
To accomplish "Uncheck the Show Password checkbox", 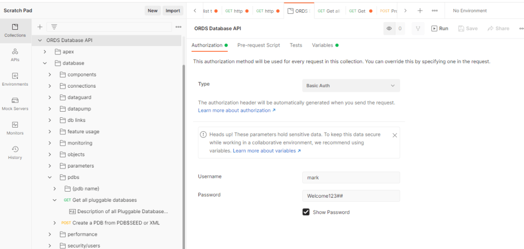I will (306, 212).
